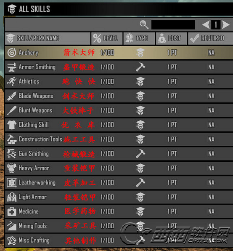
Task: Click the magnifying glass search icon
Action: pyautogui.click(x=144, y=25)
